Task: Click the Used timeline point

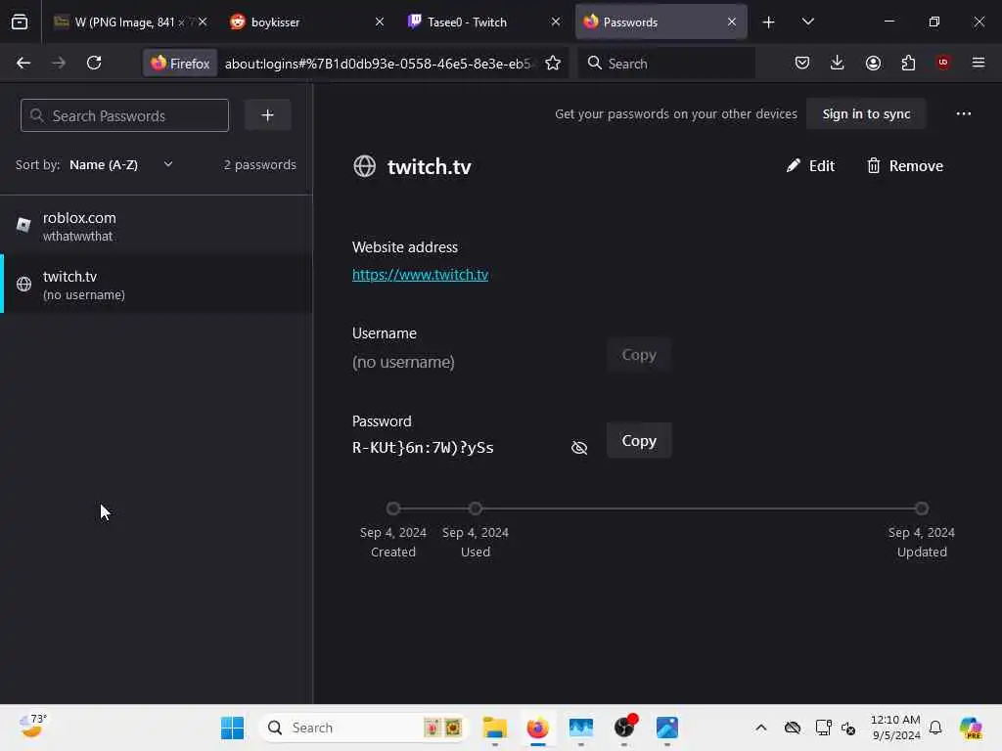Action: pyautogui.click(x=475, y=508)
